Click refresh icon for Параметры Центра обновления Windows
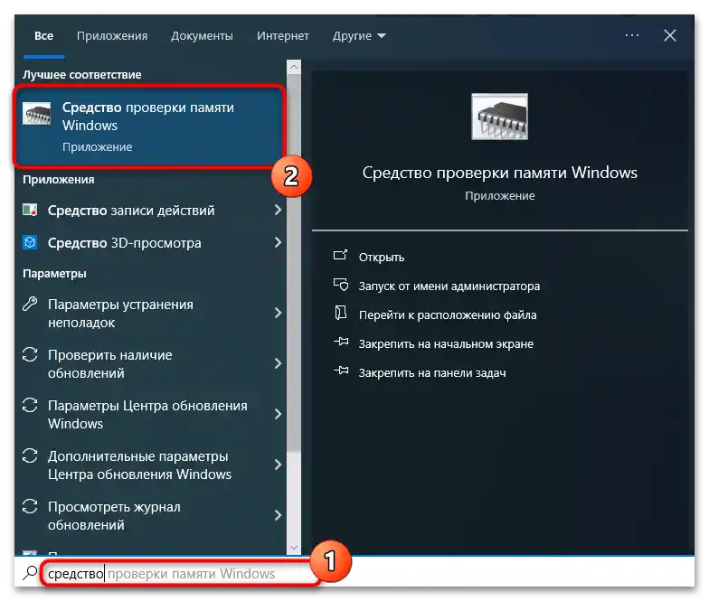709x601 pixels. [30, 405]
